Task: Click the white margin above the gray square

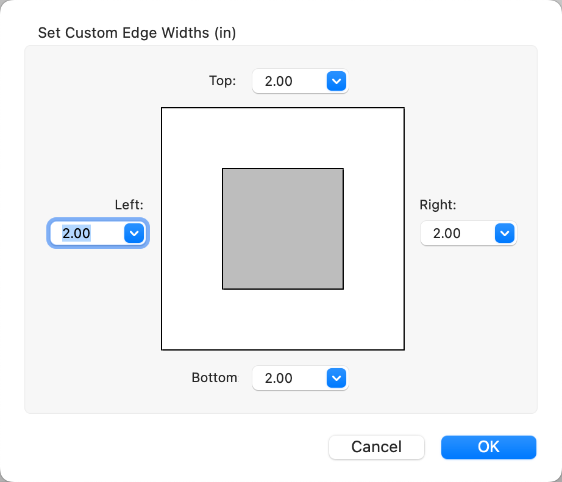Action: 283,138
